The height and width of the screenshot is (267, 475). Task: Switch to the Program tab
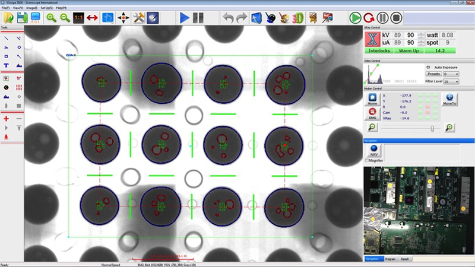pyautogui.click(x=389, y=259)
